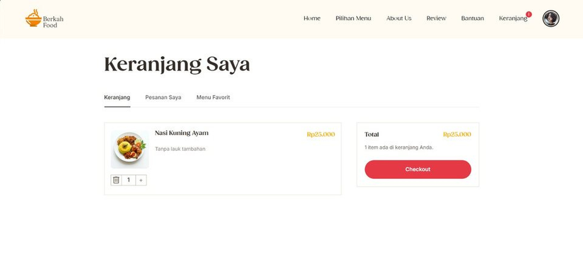Go to Home in navigation

(x=312, y=18)
